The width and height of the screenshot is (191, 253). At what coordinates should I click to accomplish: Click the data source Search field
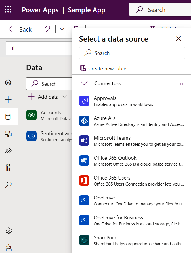[132, 53]
